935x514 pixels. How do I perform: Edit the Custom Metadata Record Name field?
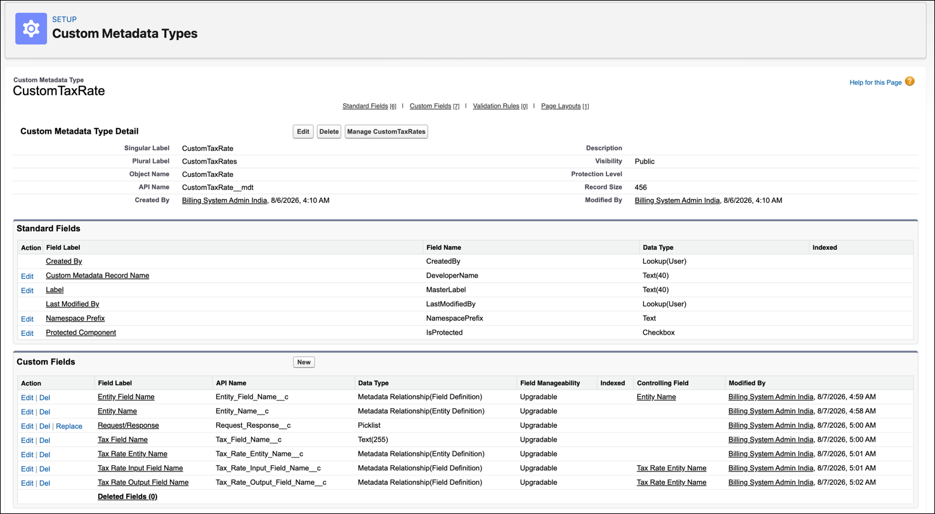pyautogui.click(x=27, y=276)
